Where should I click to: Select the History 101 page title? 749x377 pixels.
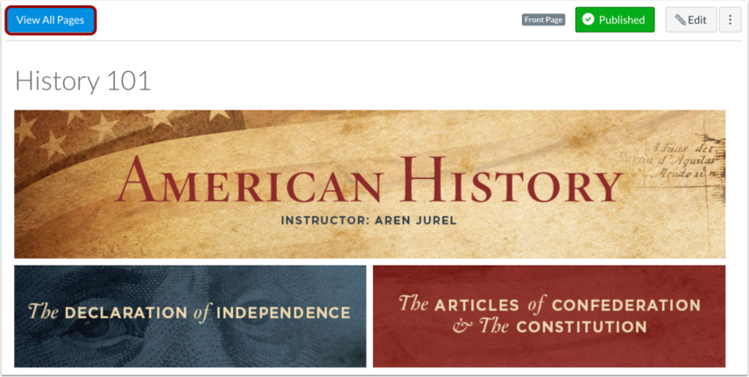(83, 81)
